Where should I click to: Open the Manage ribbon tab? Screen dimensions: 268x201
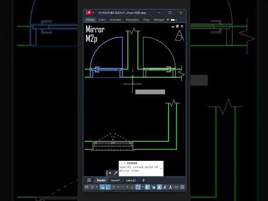[x=159, y=20]
